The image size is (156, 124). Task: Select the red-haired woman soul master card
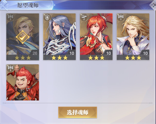(96, 37)
